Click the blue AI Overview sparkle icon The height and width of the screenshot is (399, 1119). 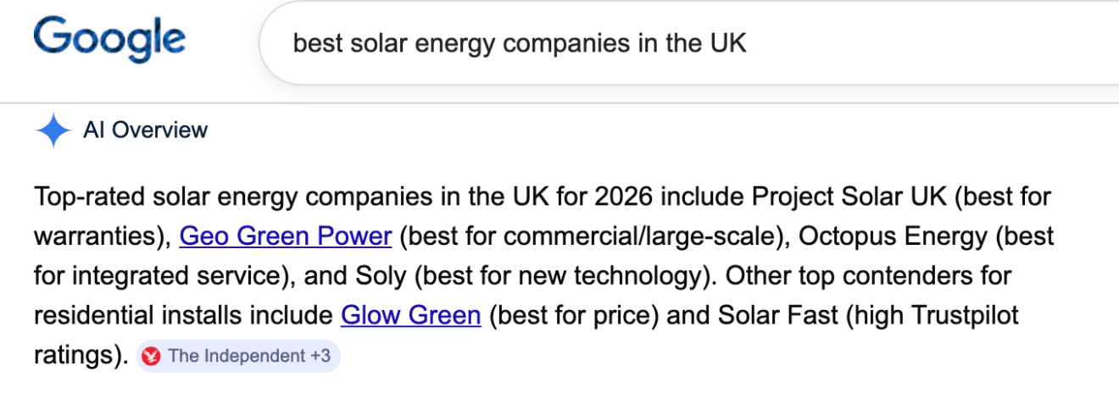[53, 130]
